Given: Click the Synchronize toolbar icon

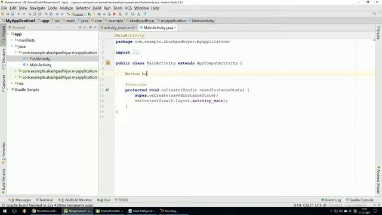Looking at the screenshot, I should click(x=13, y=14).
